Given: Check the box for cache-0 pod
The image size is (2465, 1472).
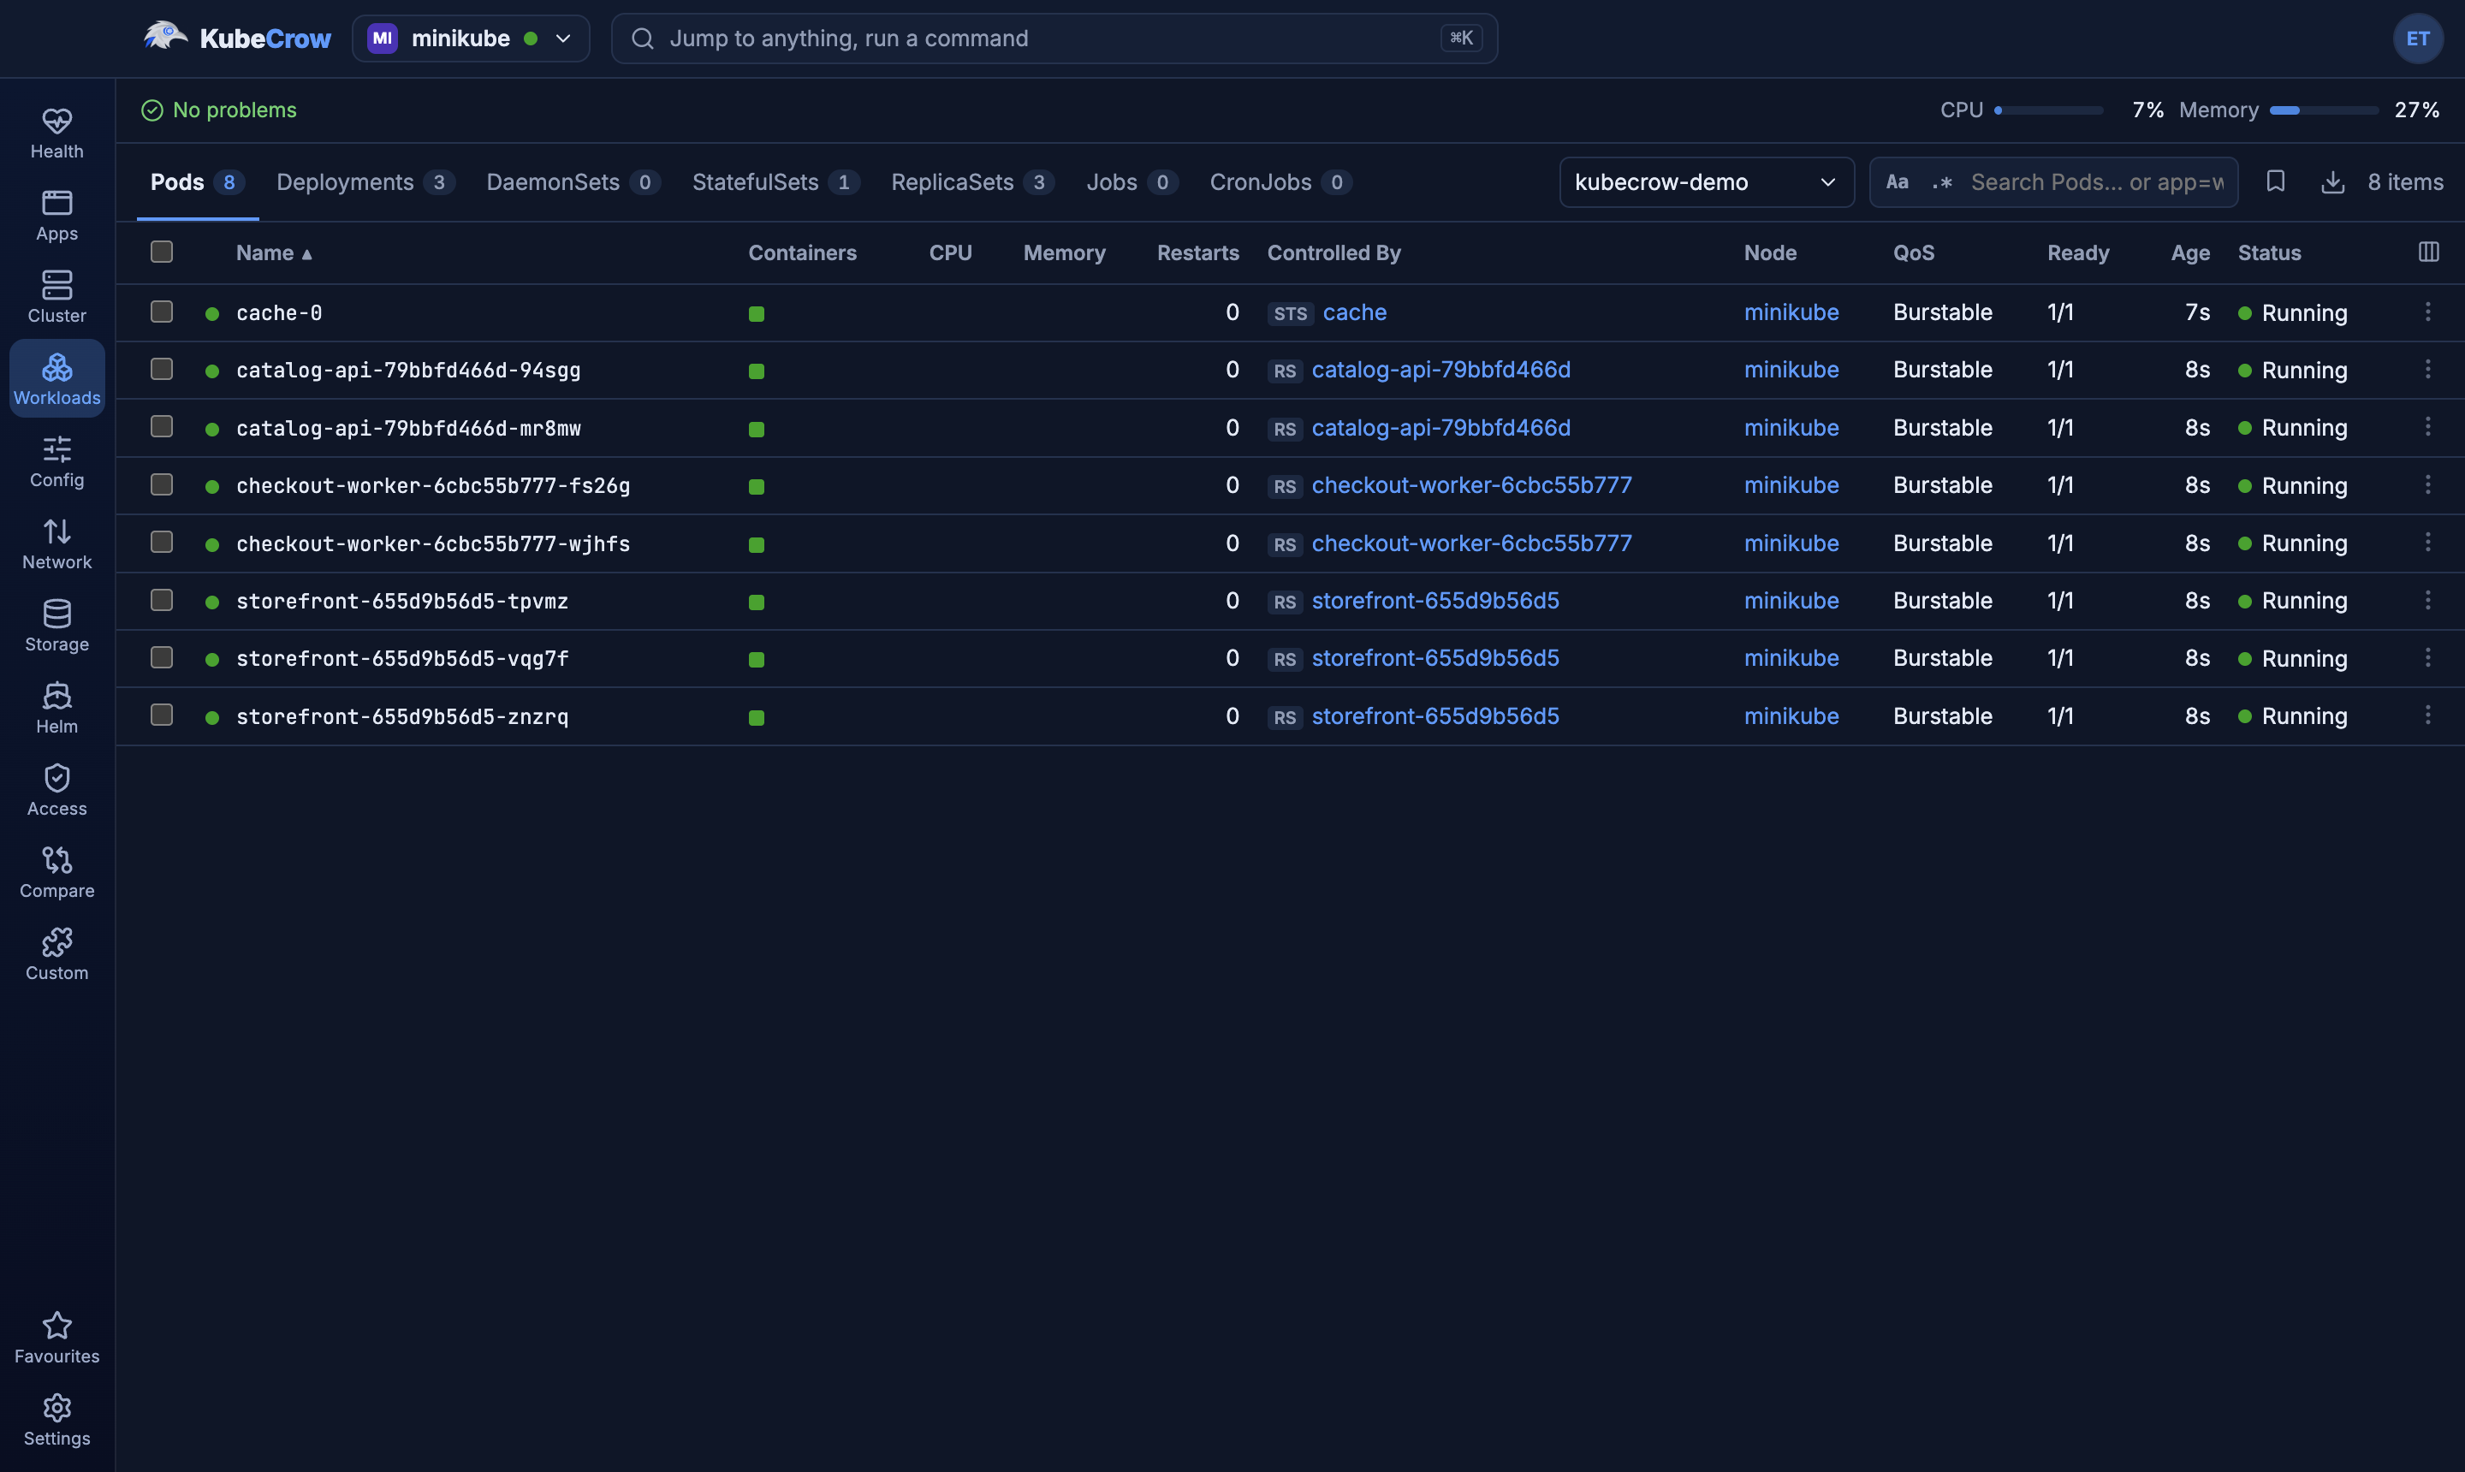Looking at the screenshot, I should (x=162, y=312).
